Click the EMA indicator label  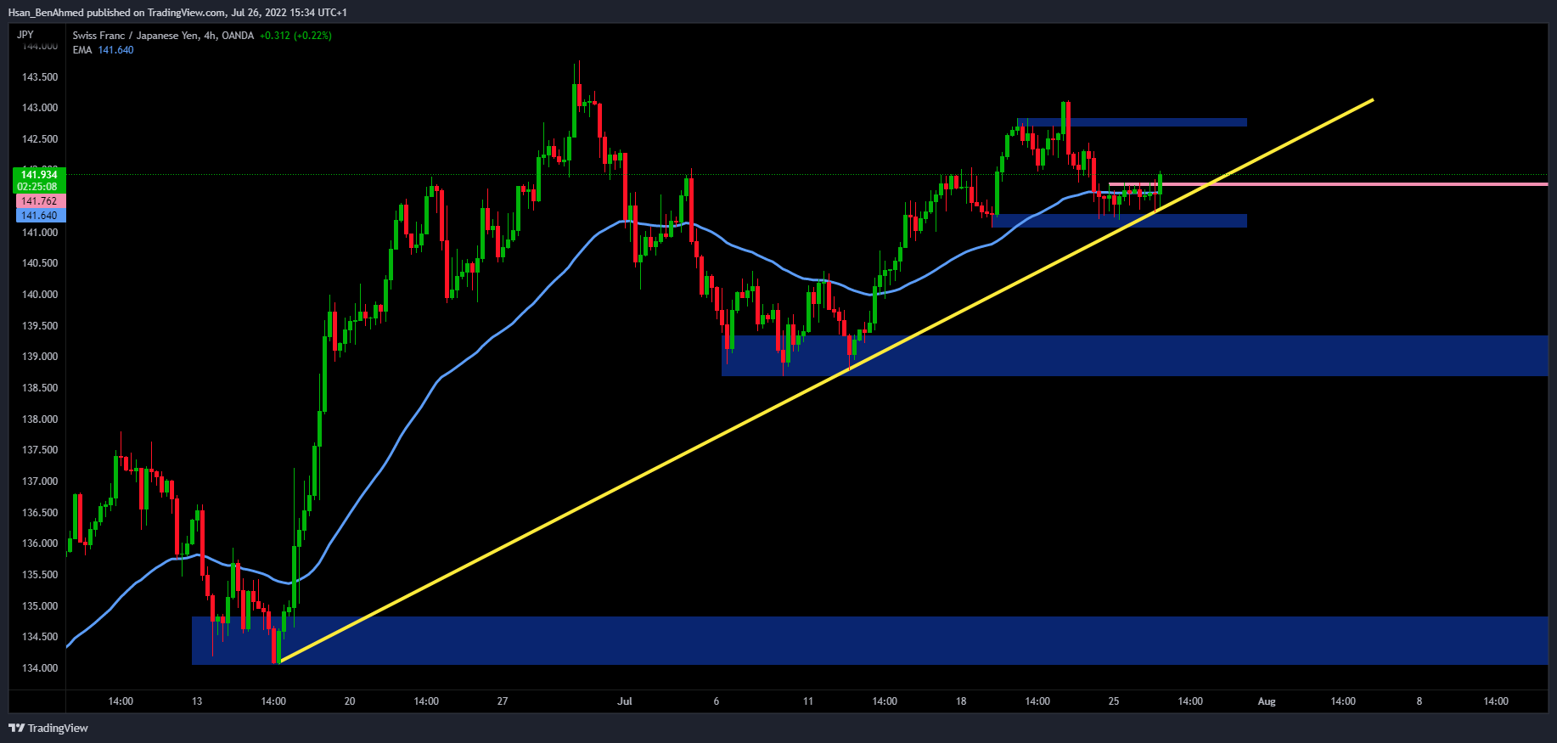(82, 50)
